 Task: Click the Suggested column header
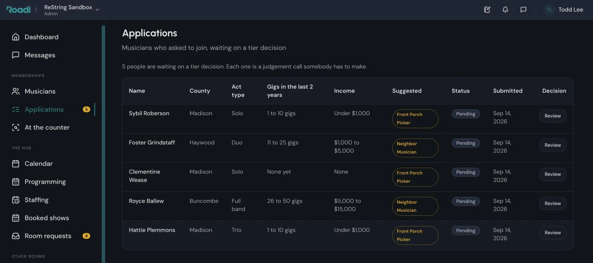point(407,91)
